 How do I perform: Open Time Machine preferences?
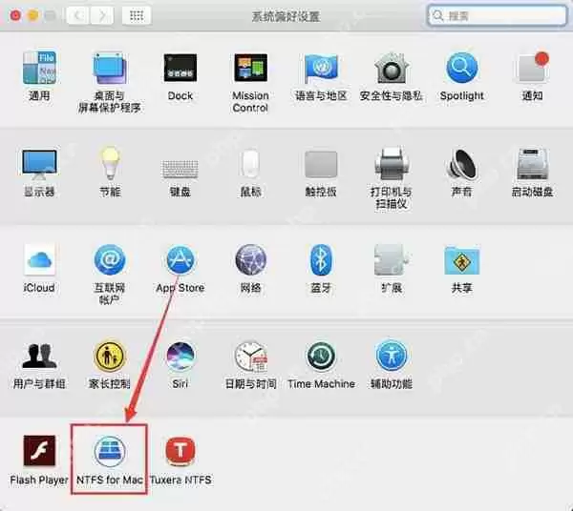[x=321, y=356]
